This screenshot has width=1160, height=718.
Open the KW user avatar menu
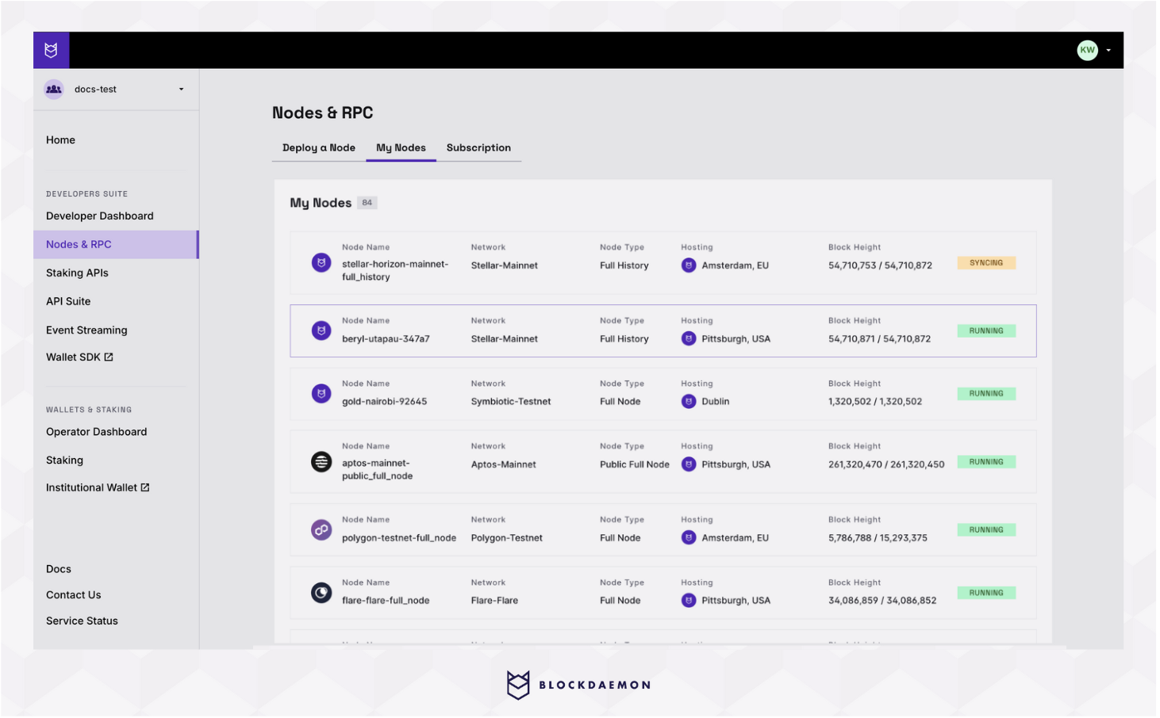(x=1087, y=50)
